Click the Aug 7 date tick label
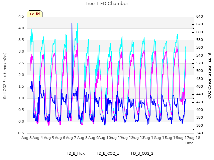Screen dimensions: 214x160 [71, 138]
